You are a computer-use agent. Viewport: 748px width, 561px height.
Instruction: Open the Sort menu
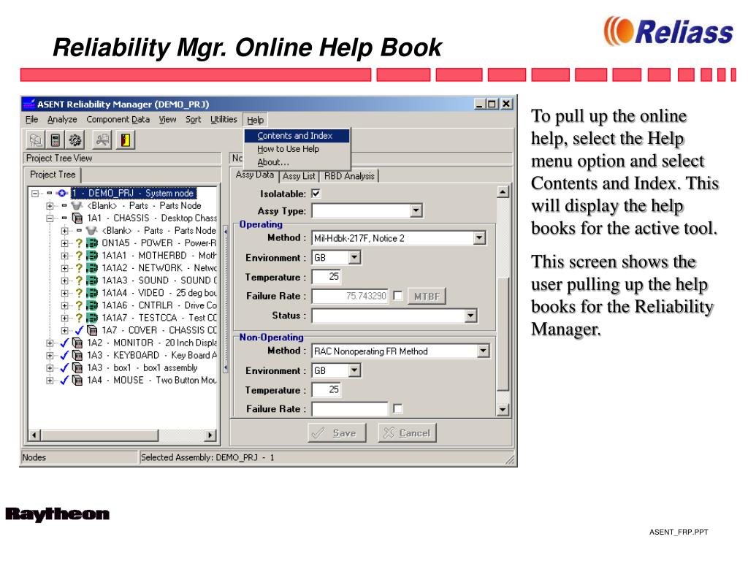[x=193, y=119]
